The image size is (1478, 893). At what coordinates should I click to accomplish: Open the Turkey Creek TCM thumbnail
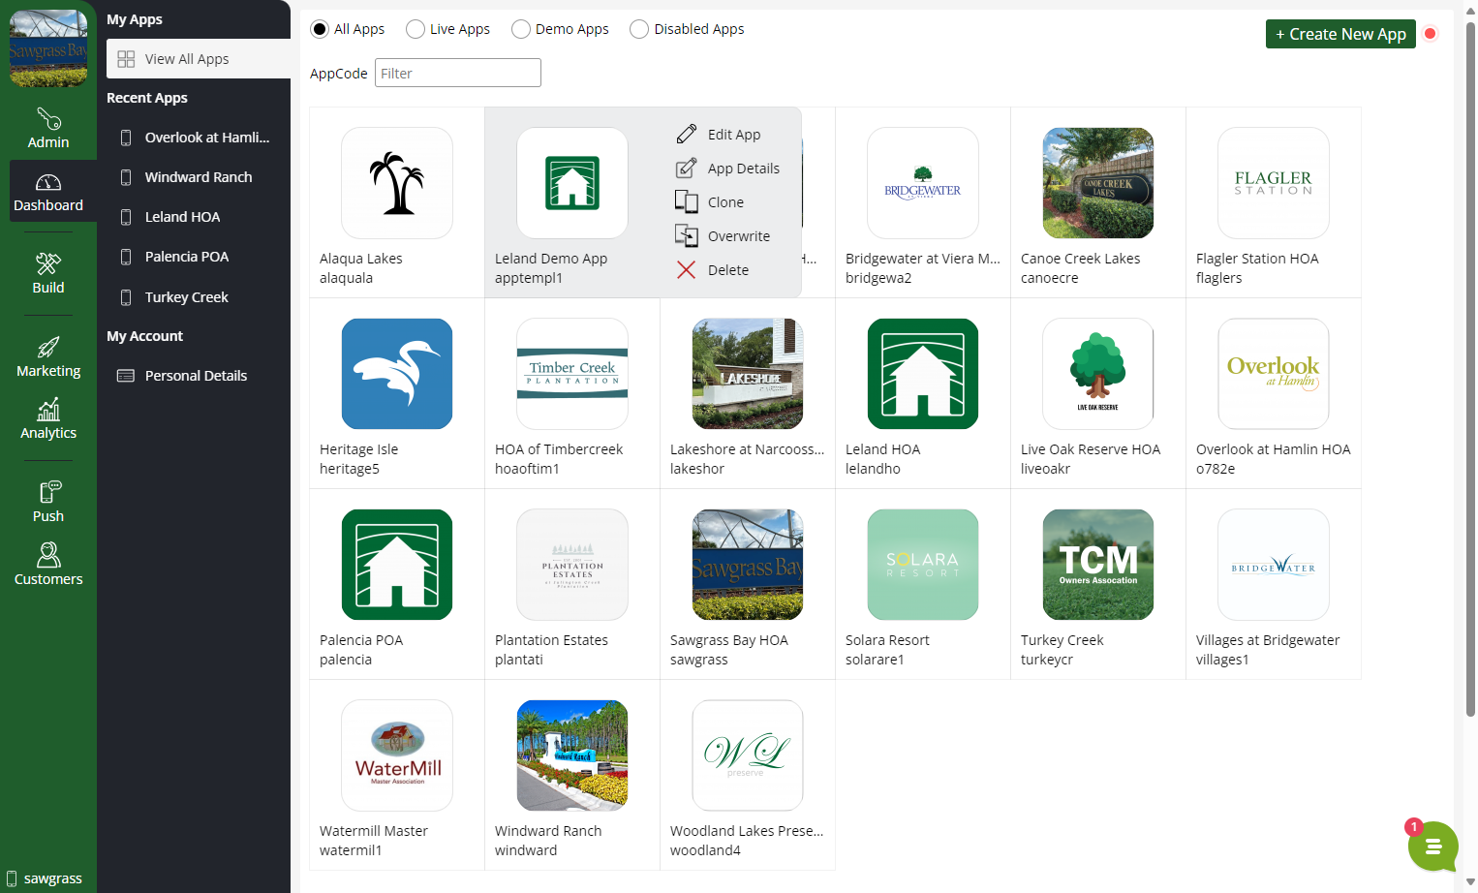pos(1098,565)
